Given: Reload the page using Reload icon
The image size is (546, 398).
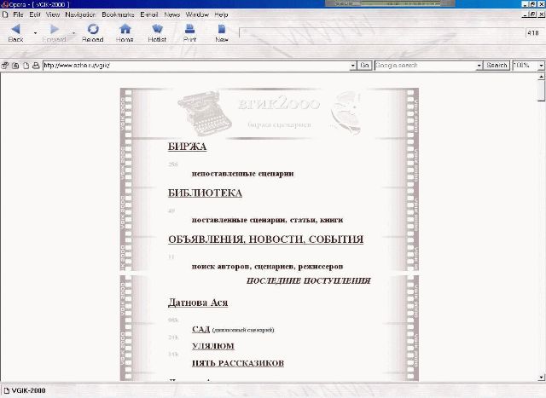Looking at the screenshot, I should 93,29.
